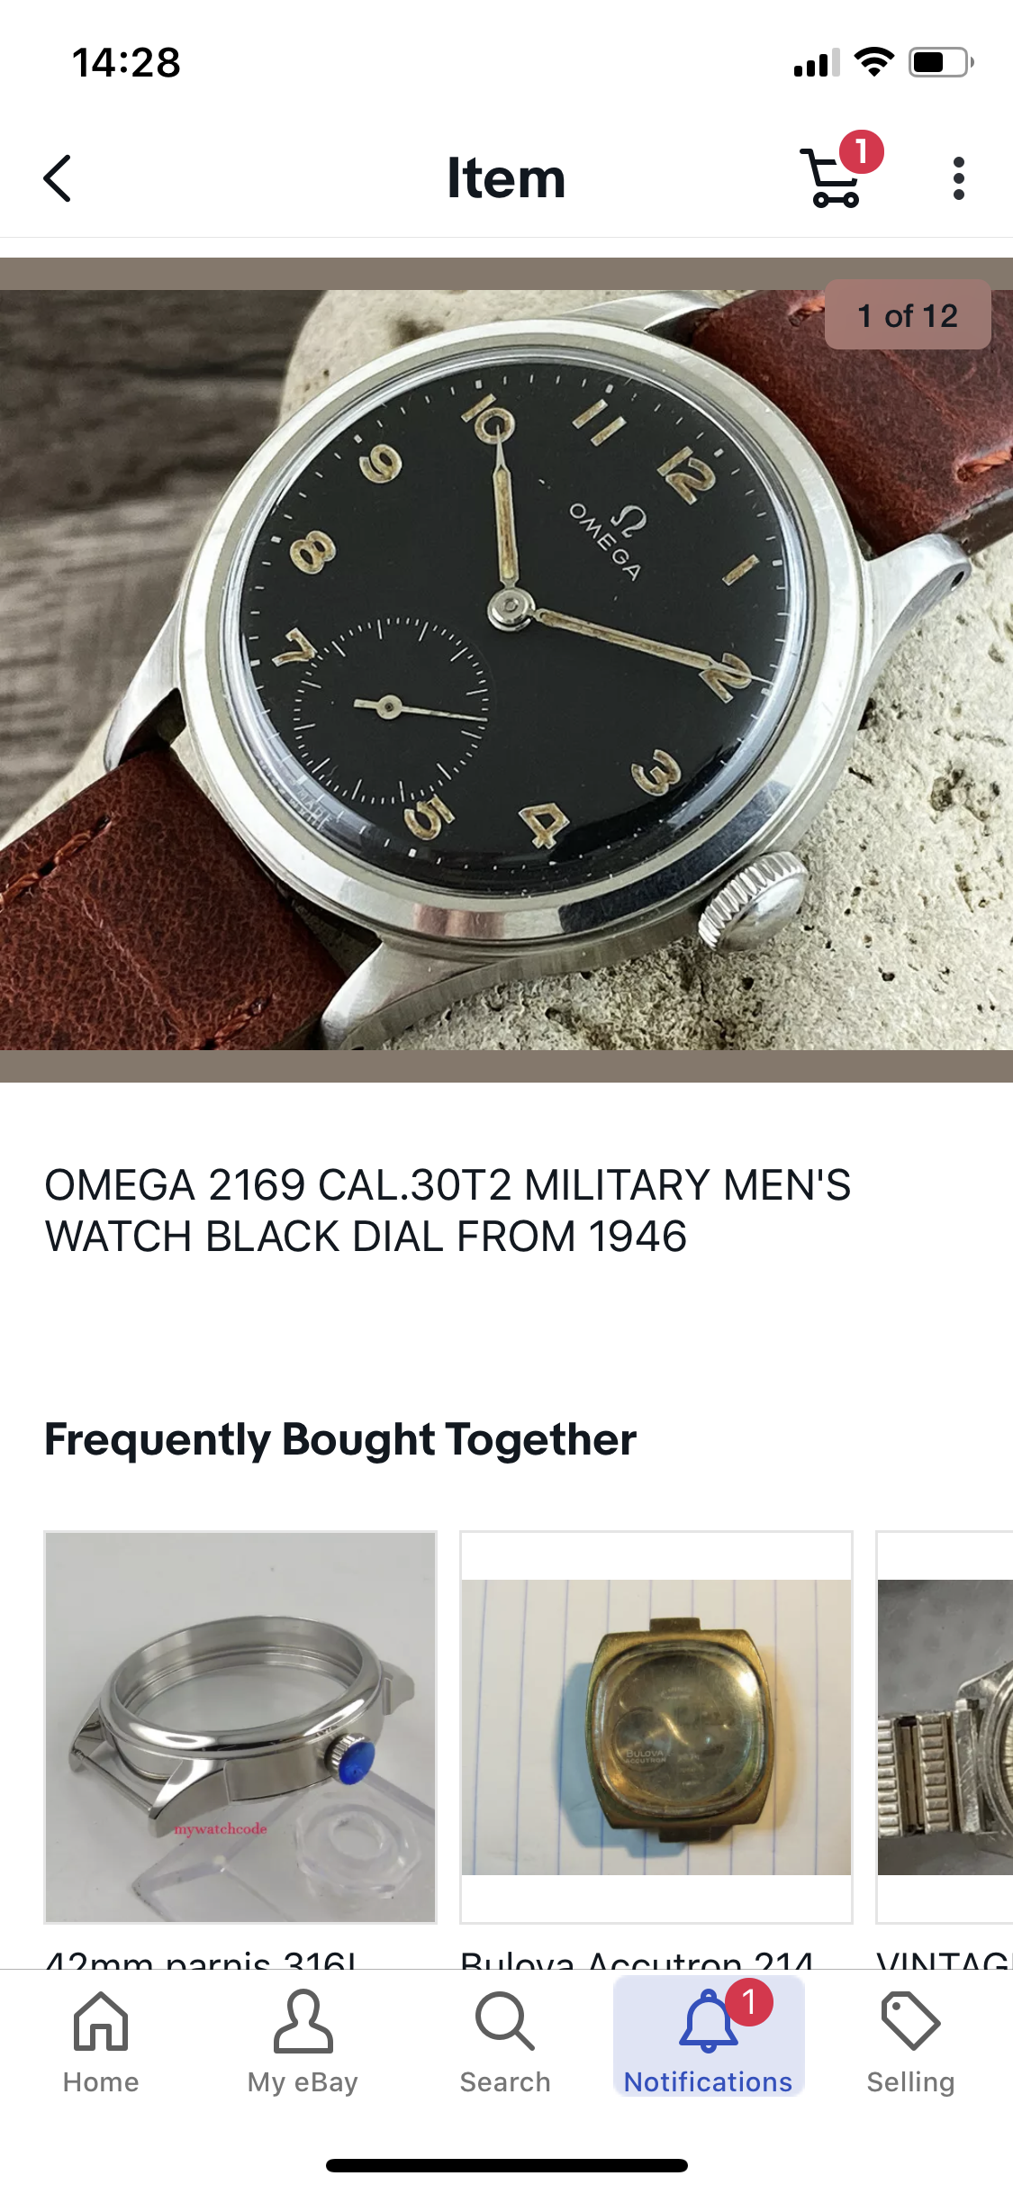Open the three-dot more options menu
1013x2194 pixels.
click(x=959, y=178)
